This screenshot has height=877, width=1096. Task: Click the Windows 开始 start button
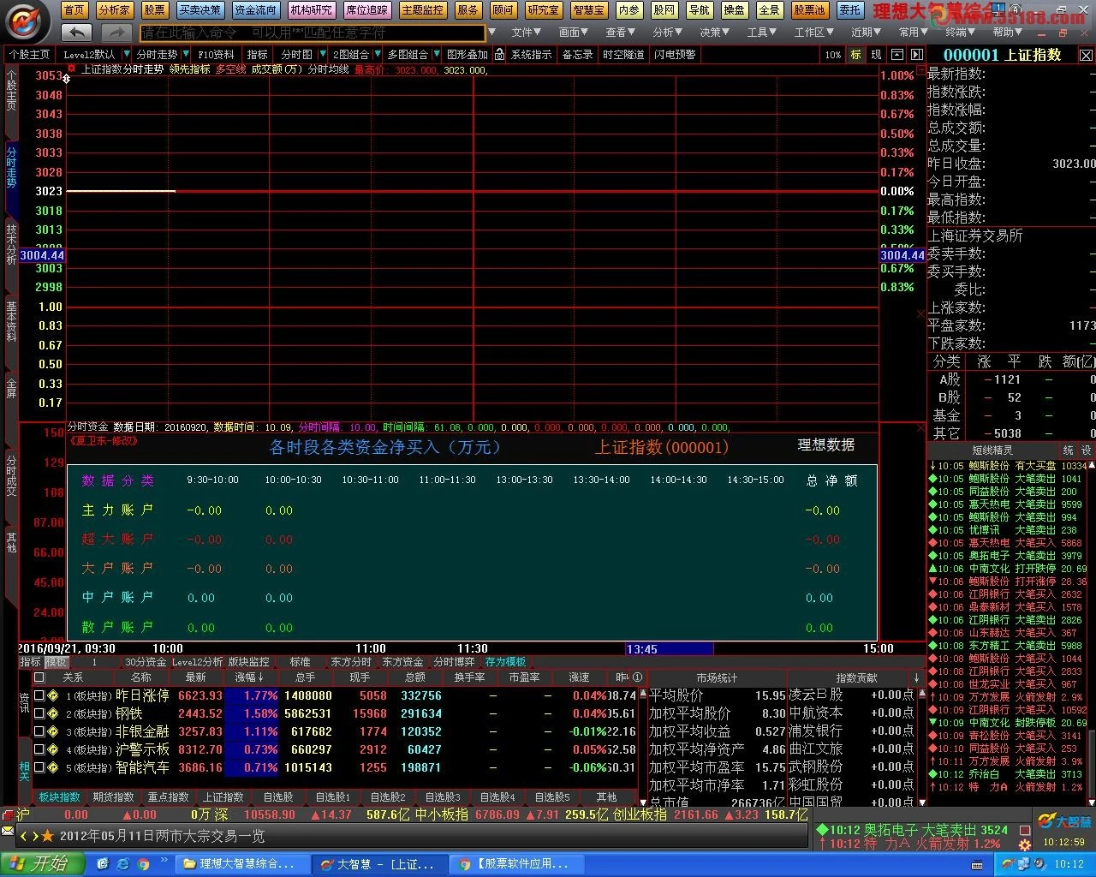point(41,863)
